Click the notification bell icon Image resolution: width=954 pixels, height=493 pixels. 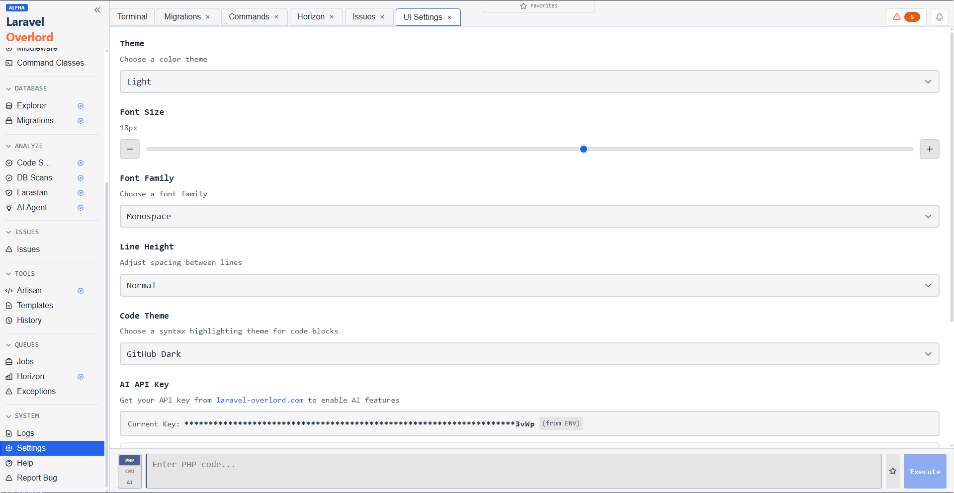939,16
